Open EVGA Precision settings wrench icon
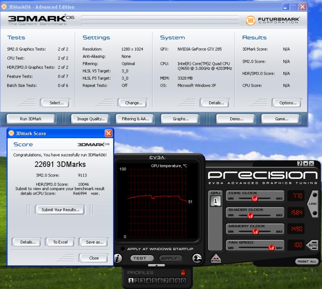This screenshot has width=322, height=289. click(197, 258)
